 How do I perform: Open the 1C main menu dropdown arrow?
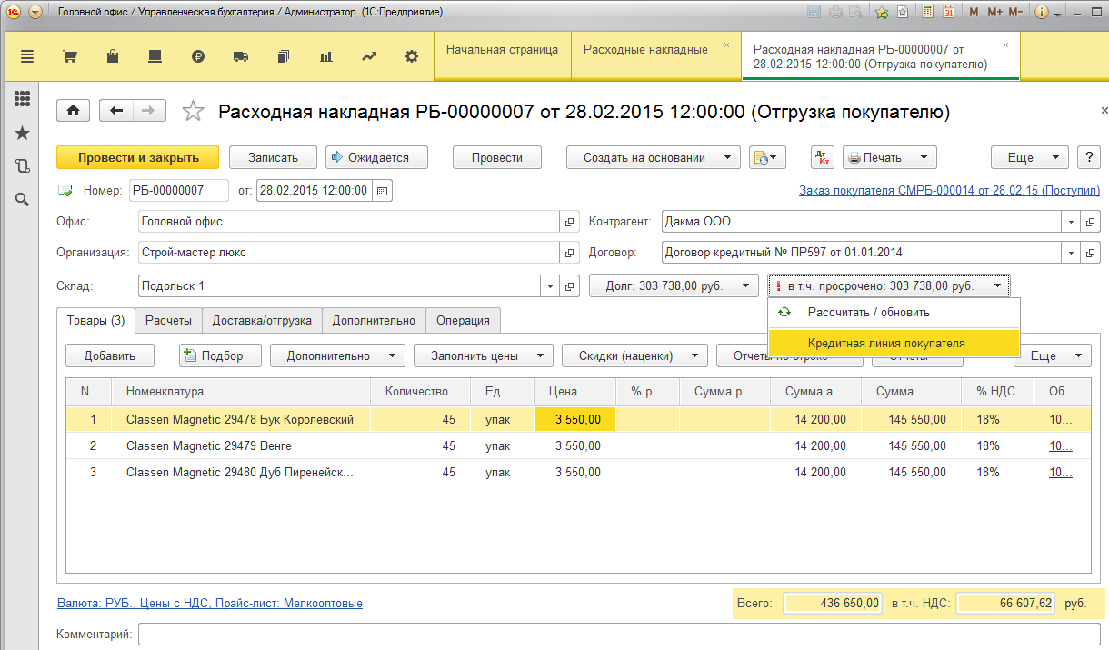point(35,13)
